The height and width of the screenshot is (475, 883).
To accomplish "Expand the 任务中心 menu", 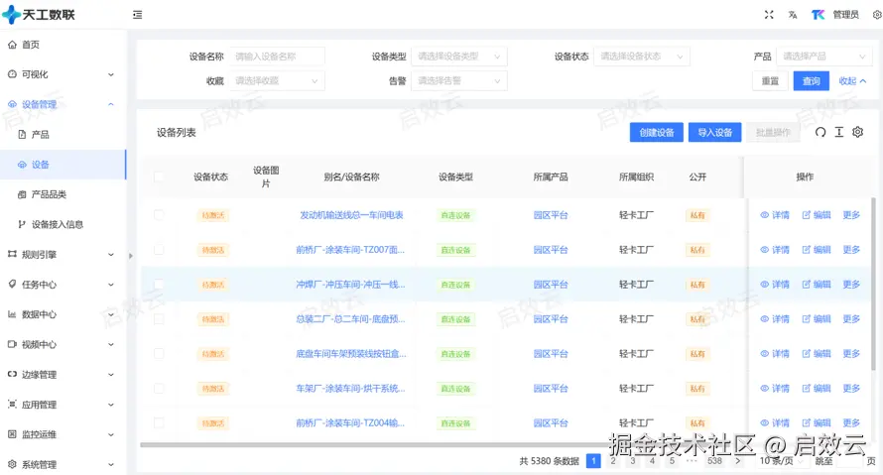I will 62,285.
